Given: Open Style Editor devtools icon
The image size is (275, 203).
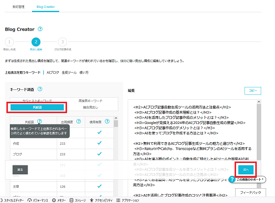Looking at the screenshot, I should coord(1,200).
